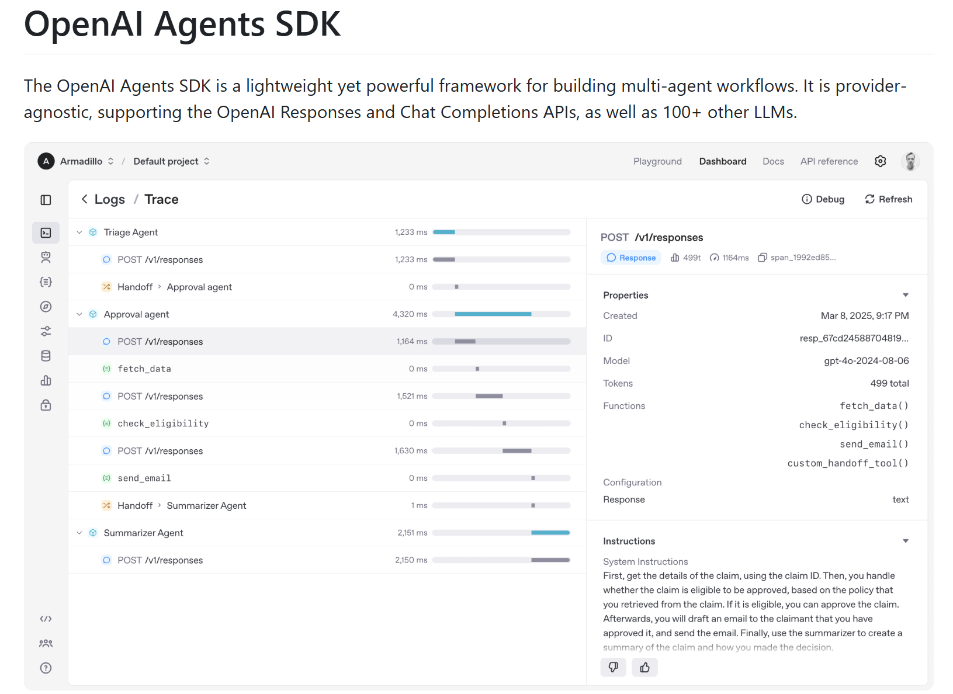Image resolution: width=953 pixels, height=694 pixels.
Task: Click the Approval agent timeline bar
Action: [493, 314]
